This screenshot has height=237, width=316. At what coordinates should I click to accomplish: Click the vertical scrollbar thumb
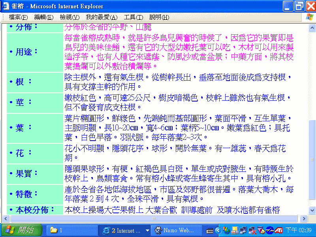coord(312,160)
